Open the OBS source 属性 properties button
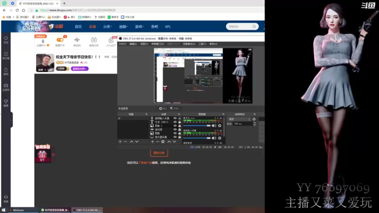The image size is (379, 213). [163, 108]
